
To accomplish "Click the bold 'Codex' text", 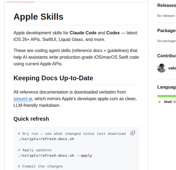I will 113,33.
